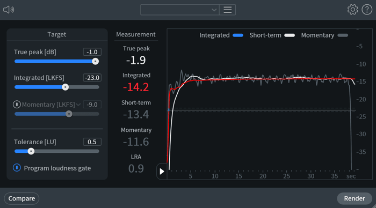Click the Integrated [LKFS] label
Viewport: 376px width, 208px height.
pos(39,78)
